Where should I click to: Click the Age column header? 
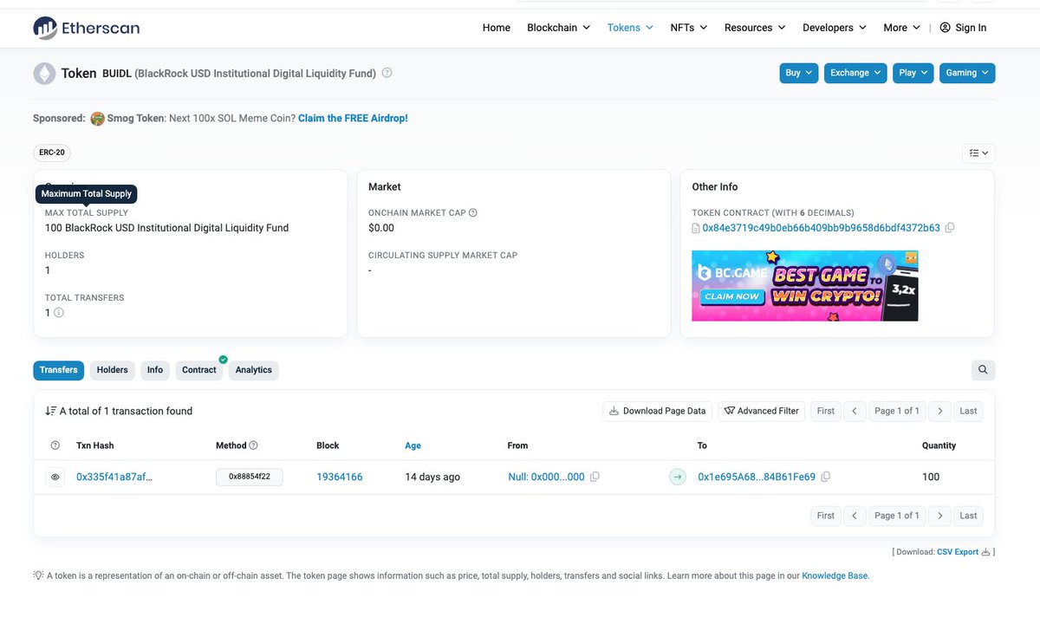click(x=413, y=445)
